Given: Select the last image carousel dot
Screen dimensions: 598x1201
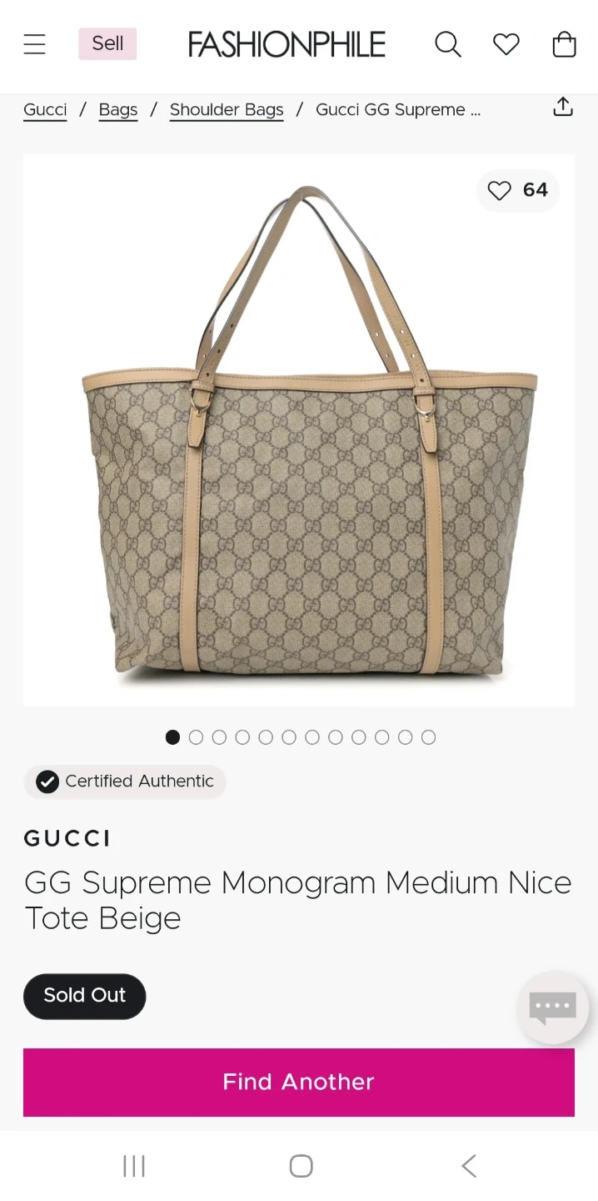Looking at the screenshot, I should (x=428, y=737).
